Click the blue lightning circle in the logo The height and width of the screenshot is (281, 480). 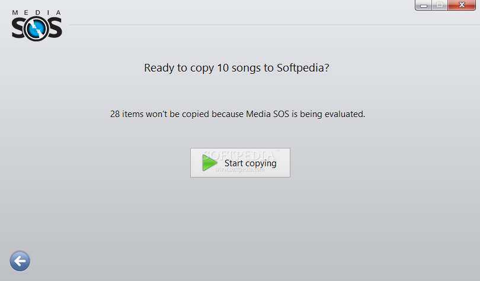tap(36, 29)
